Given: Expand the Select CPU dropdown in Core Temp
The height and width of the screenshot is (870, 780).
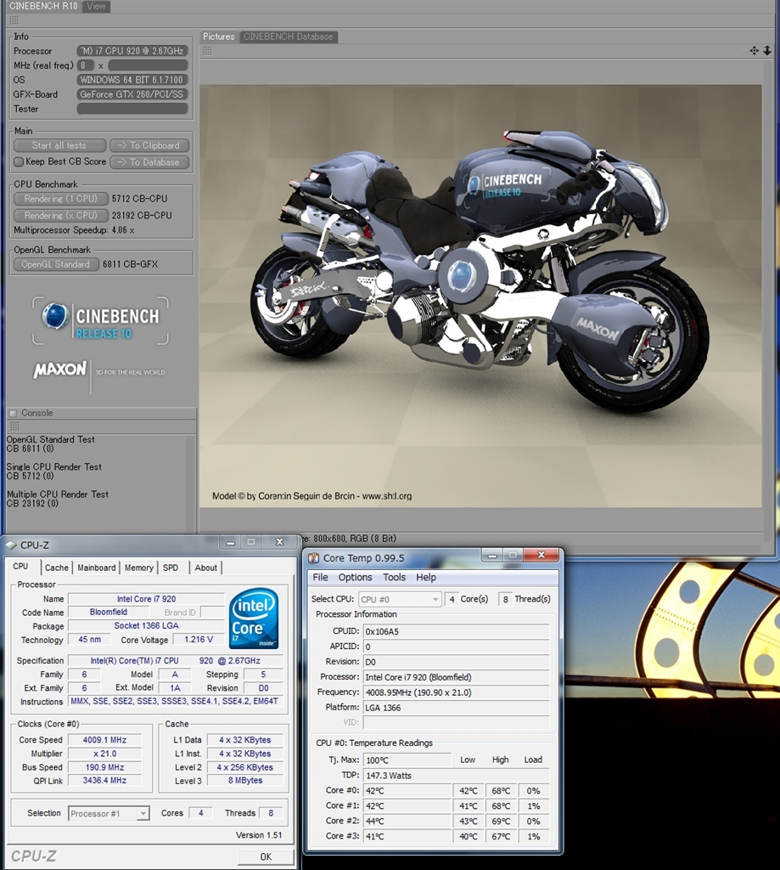Looking at the screenshot, I should [x=400, y=599].
